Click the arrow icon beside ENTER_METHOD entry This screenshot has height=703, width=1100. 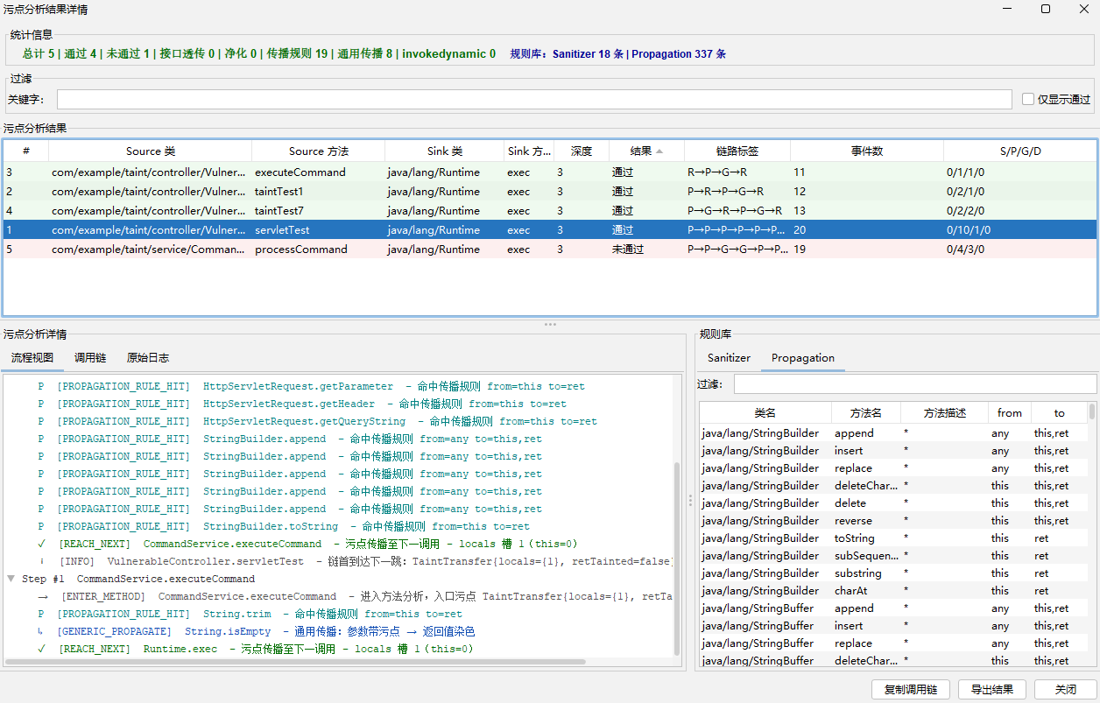pyautogui.click(x=42, y=596)
